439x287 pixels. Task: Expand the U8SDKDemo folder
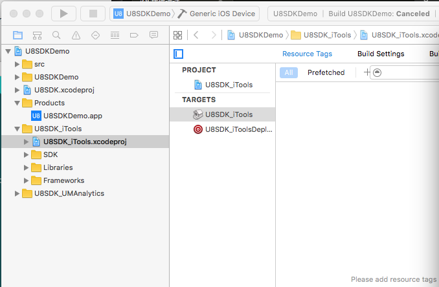[x=17, y=77]
